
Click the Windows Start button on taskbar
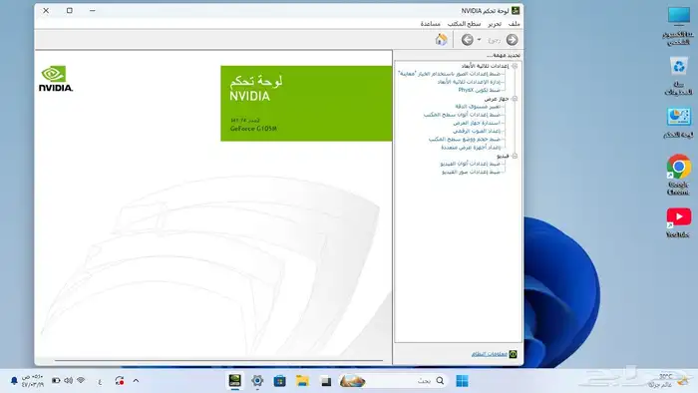(462, 381)
